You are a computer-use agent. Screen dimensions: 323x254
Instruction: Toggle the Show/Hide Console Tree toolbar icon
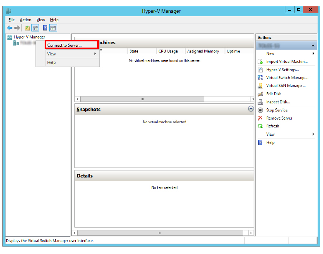pyautogui.click(x=36, y=28)
